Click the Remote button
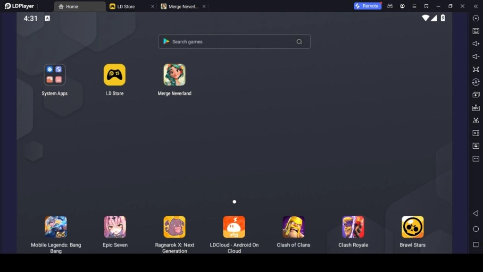The height and width of the screenshot is (272, 483). pyautogui.click(x=367, y=6)
